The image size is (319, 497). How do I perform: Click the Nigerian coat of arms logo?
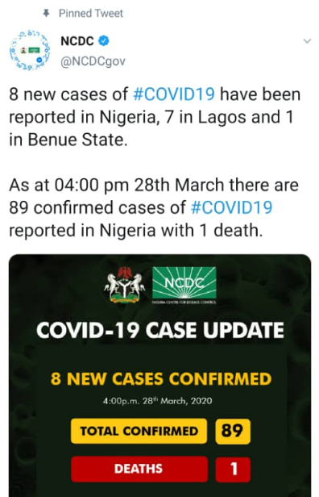[x=124, y=285]
